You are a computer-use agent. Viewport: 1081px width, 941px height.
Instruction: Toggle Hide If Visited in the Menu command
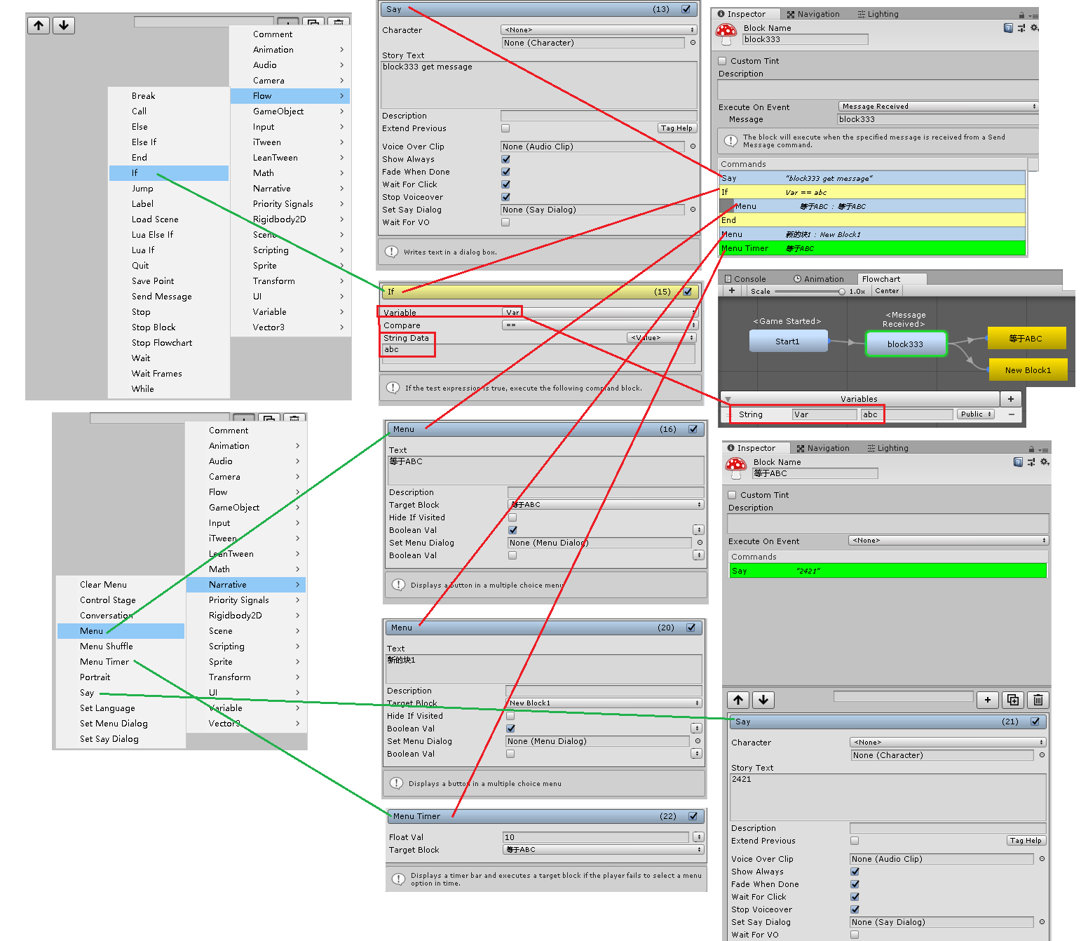tap(512, 517)
